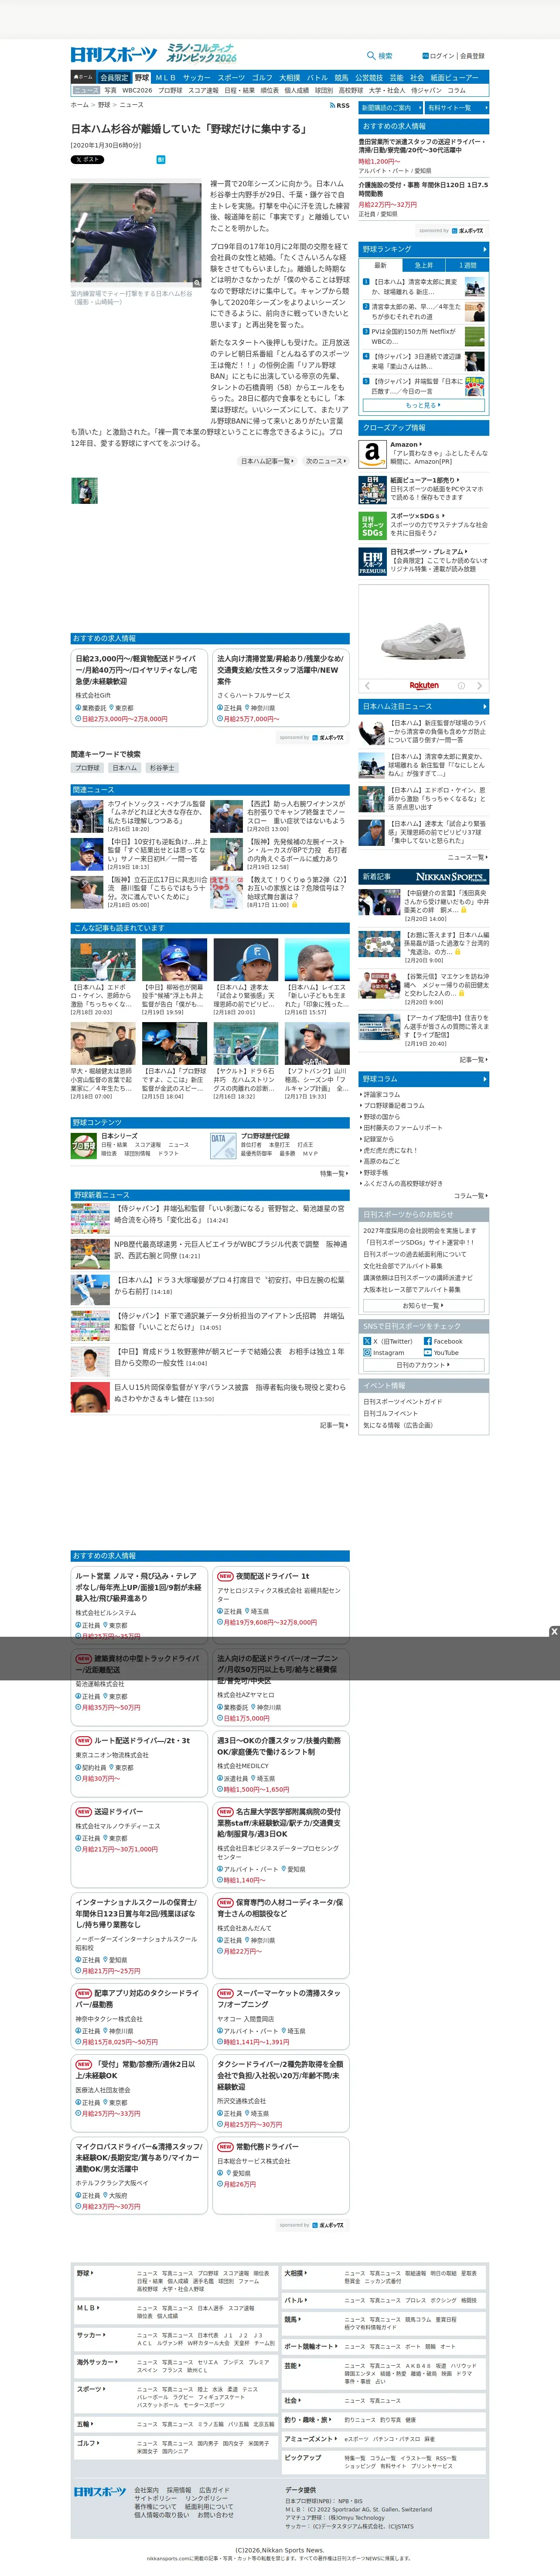This screenshot has width=560, height=2576.
Task: Open プロ野球 in the sub-navigation
Action: click(x=170, y=90)
